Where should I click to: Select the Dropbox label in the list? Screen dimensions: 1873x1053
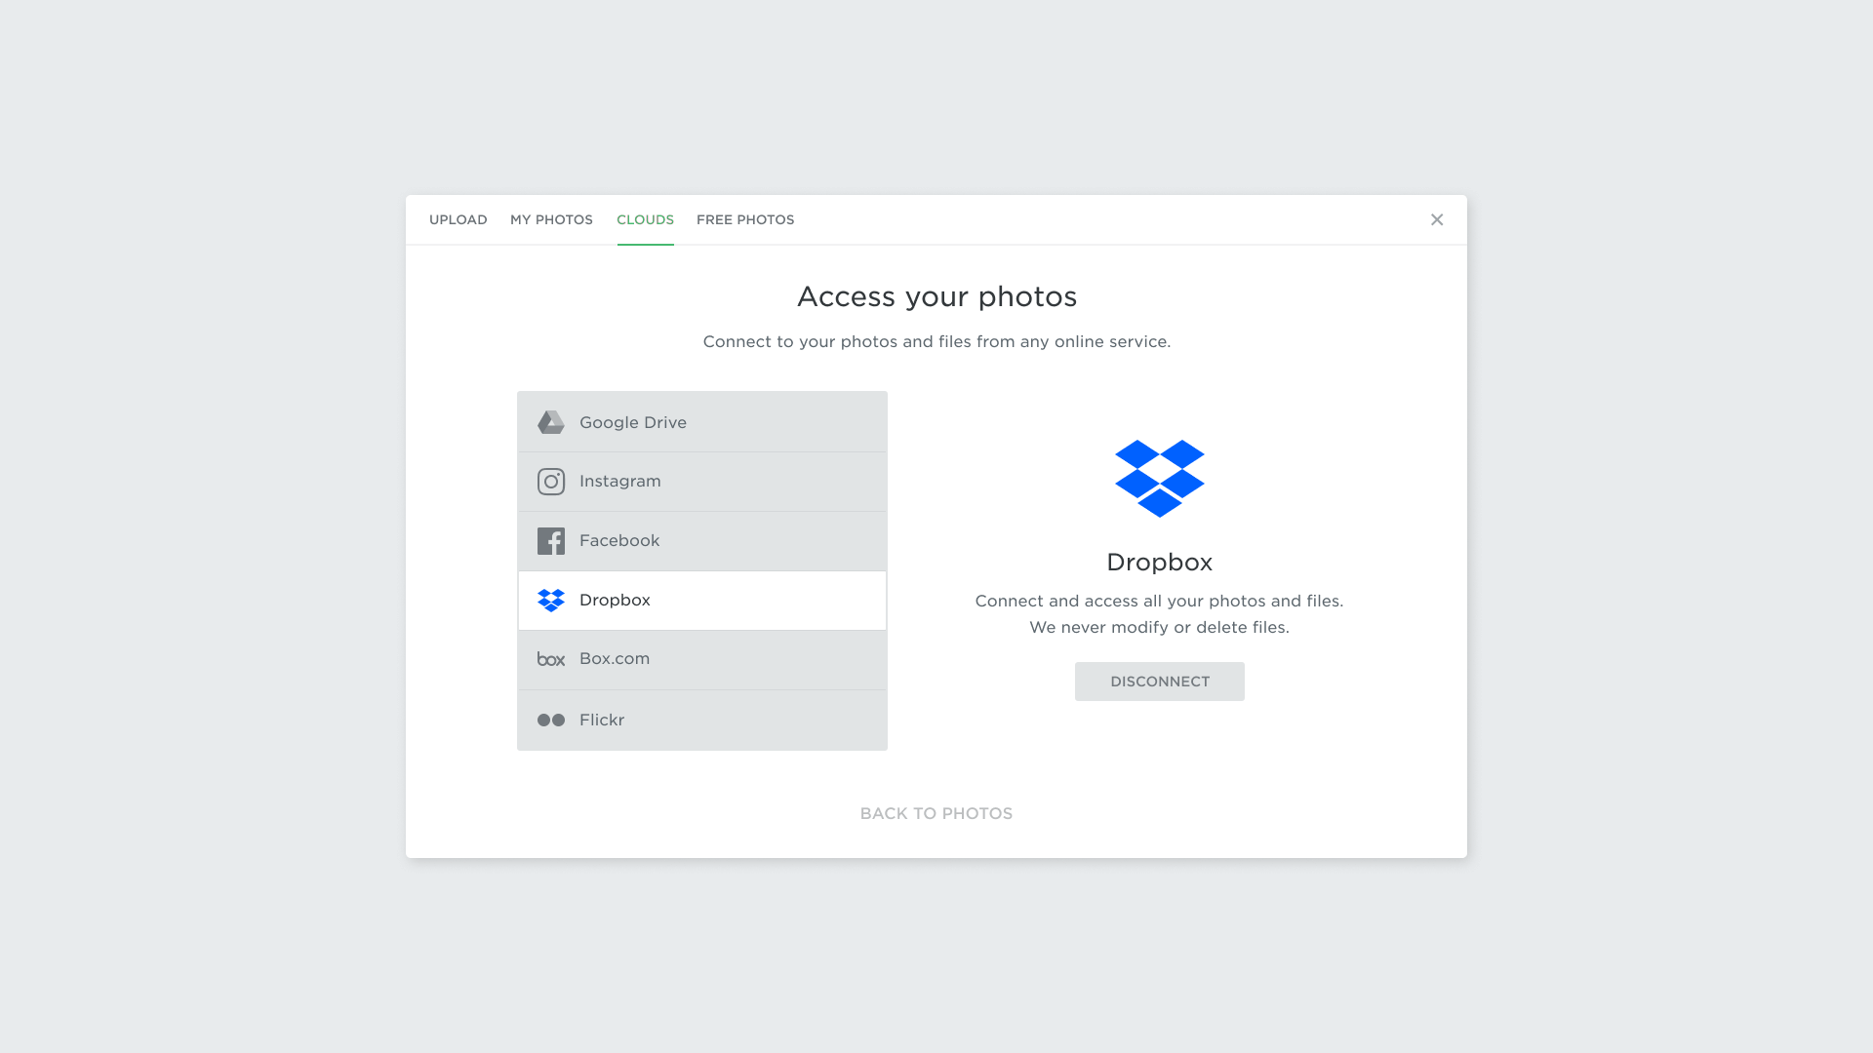pyautogui.click(x=615, y=601)
